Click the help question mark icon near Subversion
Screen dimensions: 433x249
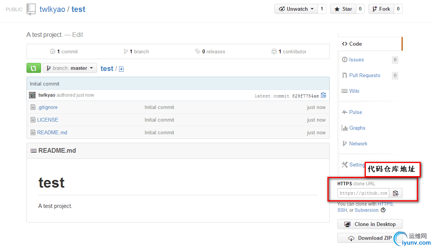click(383, 210)
